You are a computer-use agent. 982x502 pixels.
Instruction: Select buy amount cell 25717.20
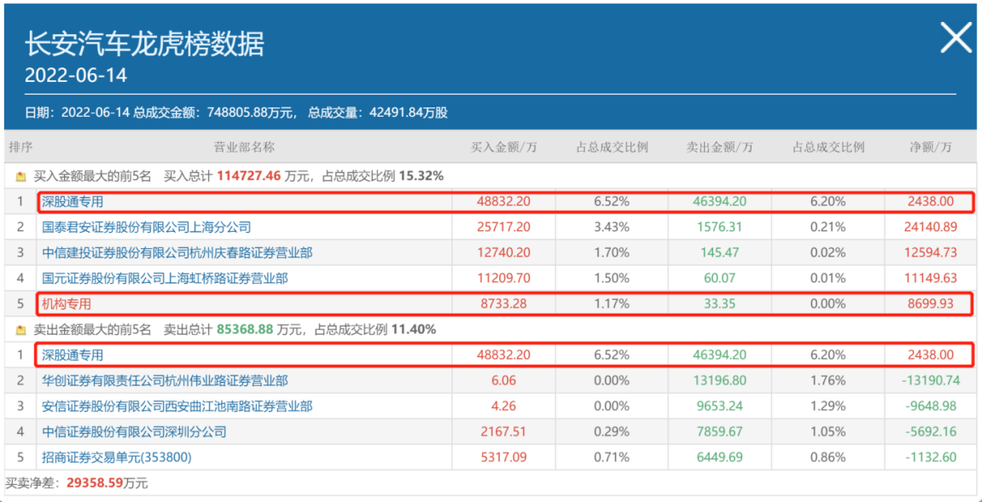point(504,228)
